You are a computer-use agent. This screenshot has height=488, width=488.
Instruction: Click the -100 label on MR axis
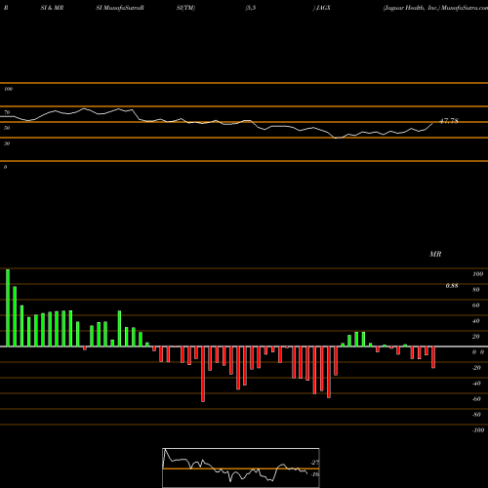point(478,430)
